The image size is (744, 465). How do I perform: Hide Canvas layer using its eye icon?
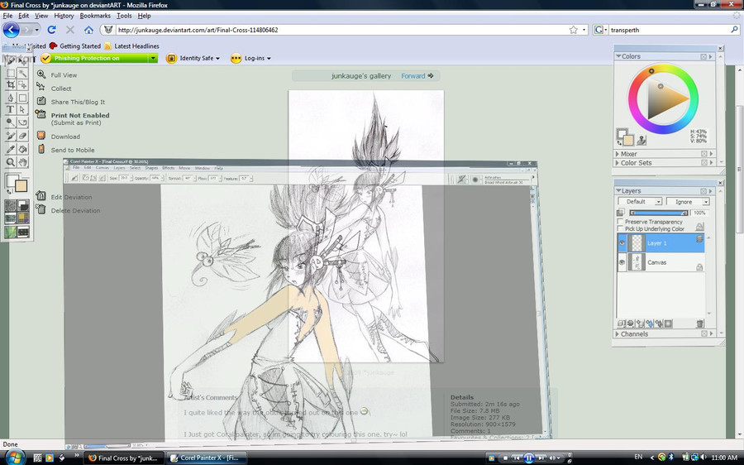click(x=622, y=262)
